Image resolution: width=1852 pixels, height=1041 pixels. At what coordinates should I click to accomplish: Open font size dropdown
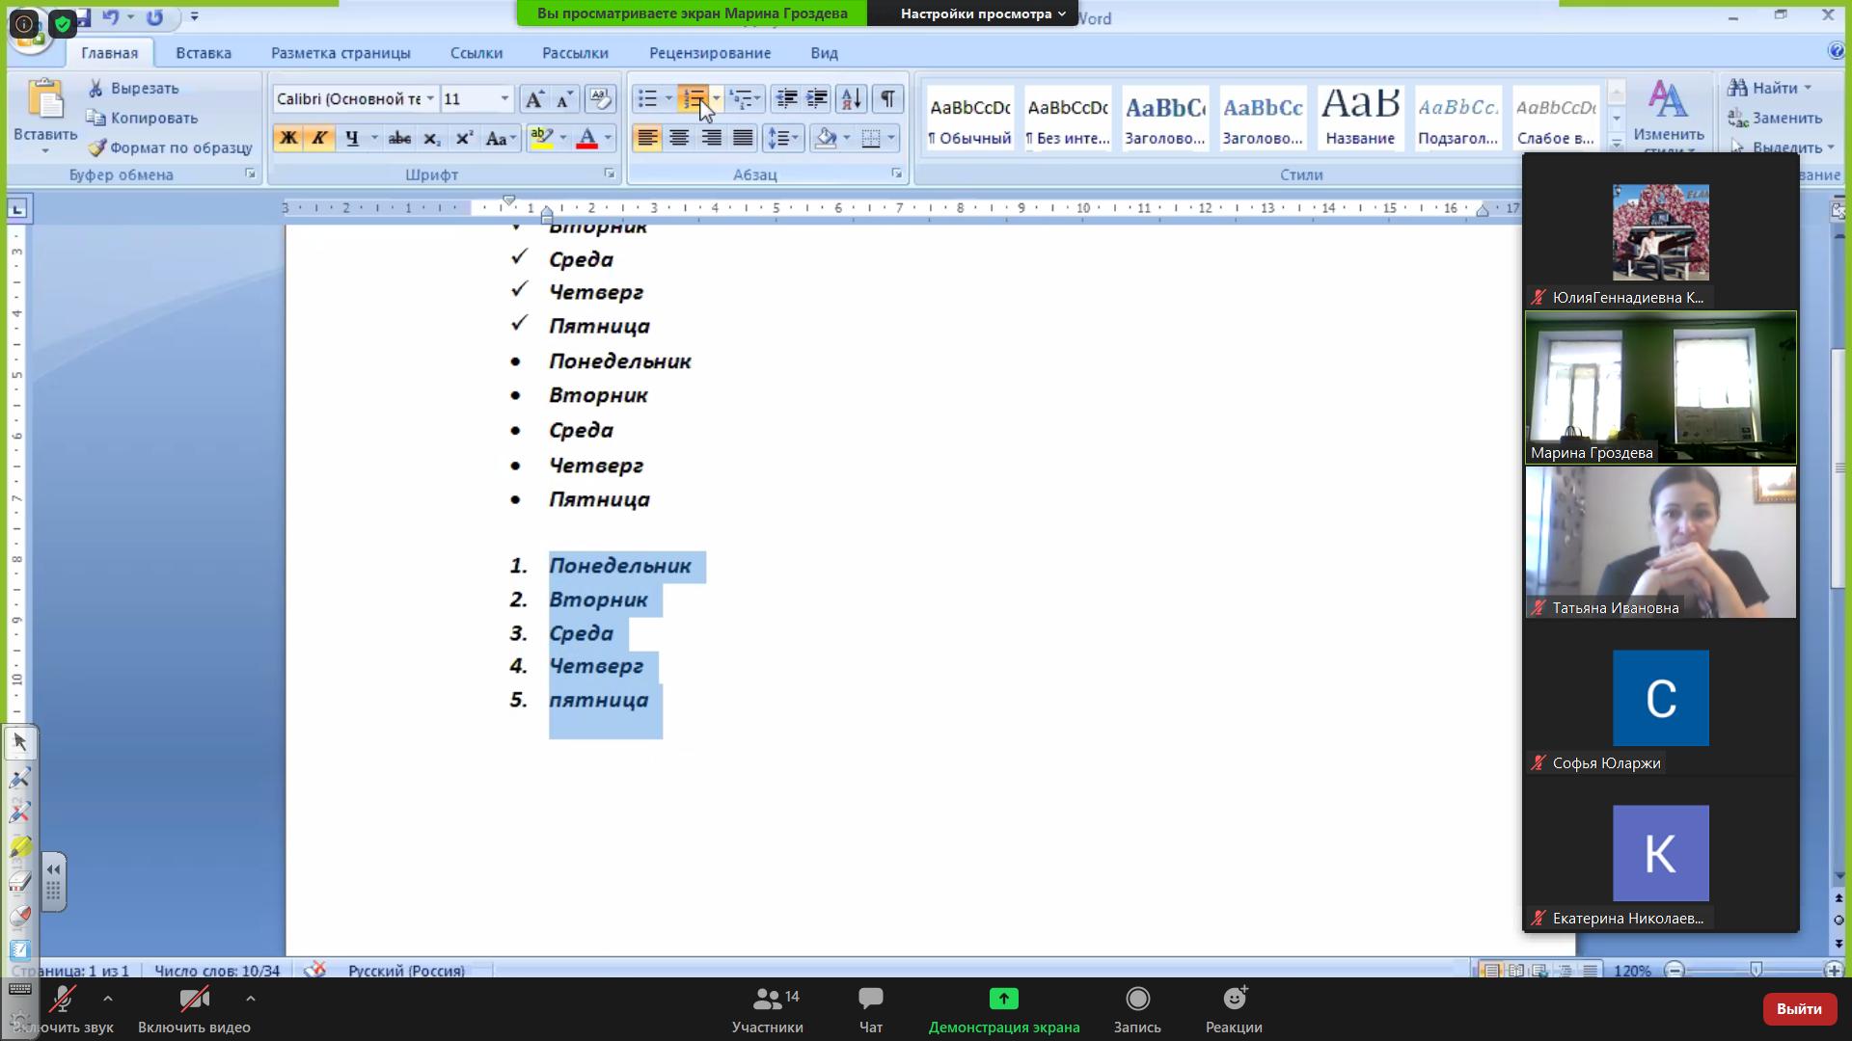[504, 98]
